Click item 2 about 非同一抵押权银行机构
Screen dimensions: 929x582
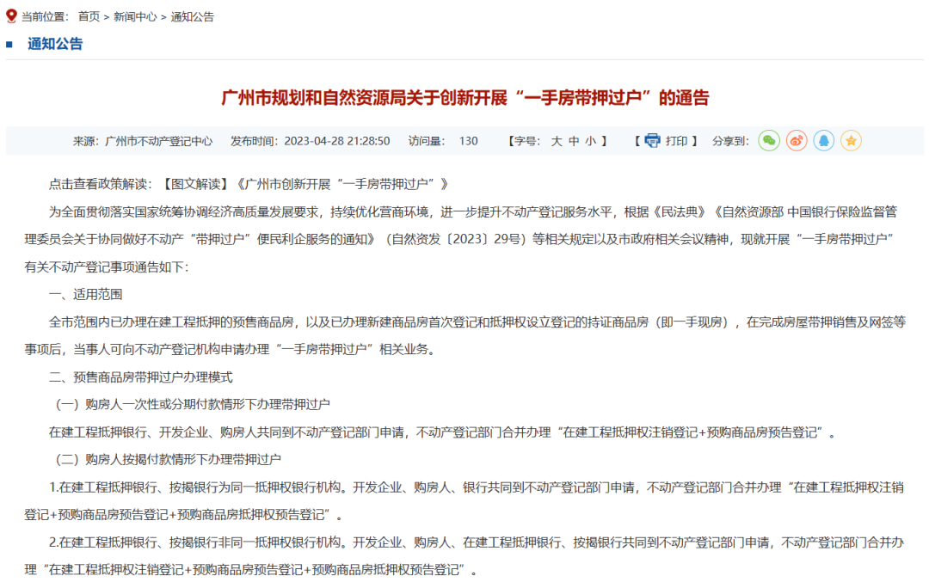[464, 556]
